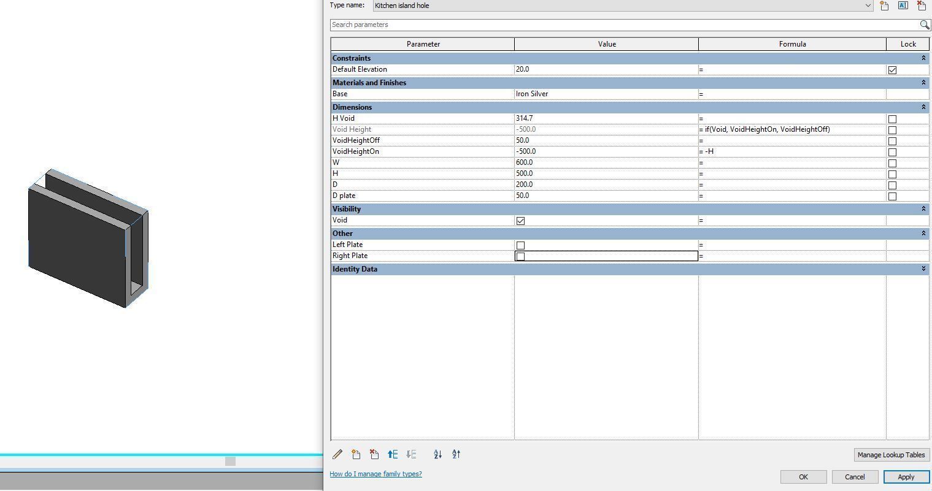The image size is (932, 491).
Task: Toggle the VoidHeightOn lock checkbox
Action: pos(892,152)
